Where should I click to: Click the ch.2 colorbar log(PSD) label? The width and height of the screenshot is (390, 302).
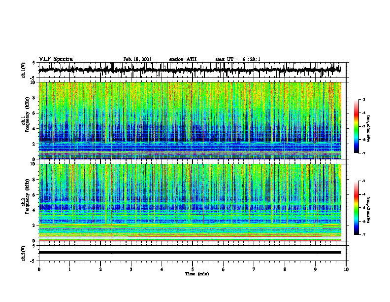368,210
